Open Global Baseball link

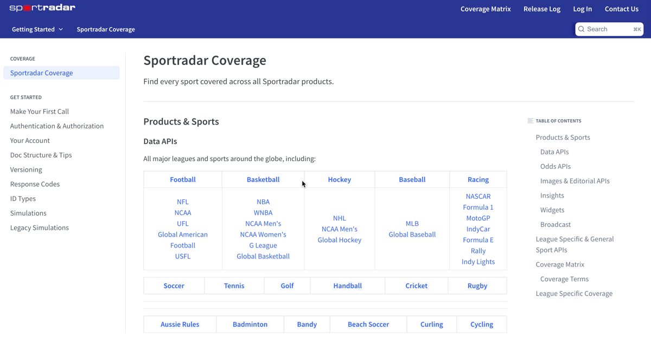tap(412, 235)
